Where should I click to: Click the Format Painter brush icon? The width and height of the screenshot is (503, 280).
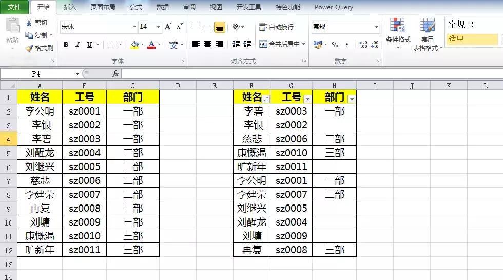tap(29, 48)
